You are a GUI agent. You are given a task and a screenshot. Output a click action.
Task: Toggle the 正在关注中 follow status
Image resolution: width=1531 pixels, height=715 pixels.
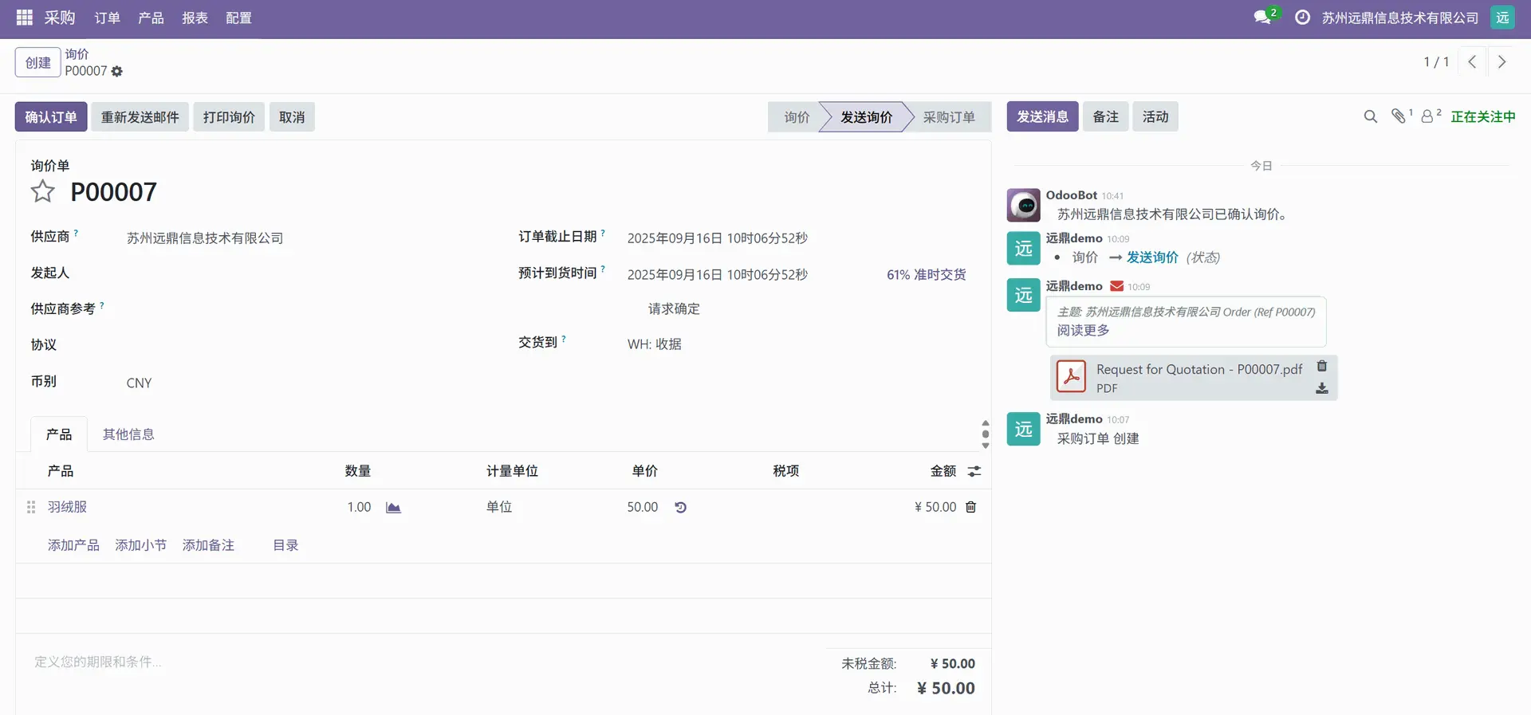coord(1482,117)
